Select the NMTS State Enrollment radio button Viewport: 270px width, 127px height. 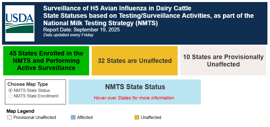10,96
